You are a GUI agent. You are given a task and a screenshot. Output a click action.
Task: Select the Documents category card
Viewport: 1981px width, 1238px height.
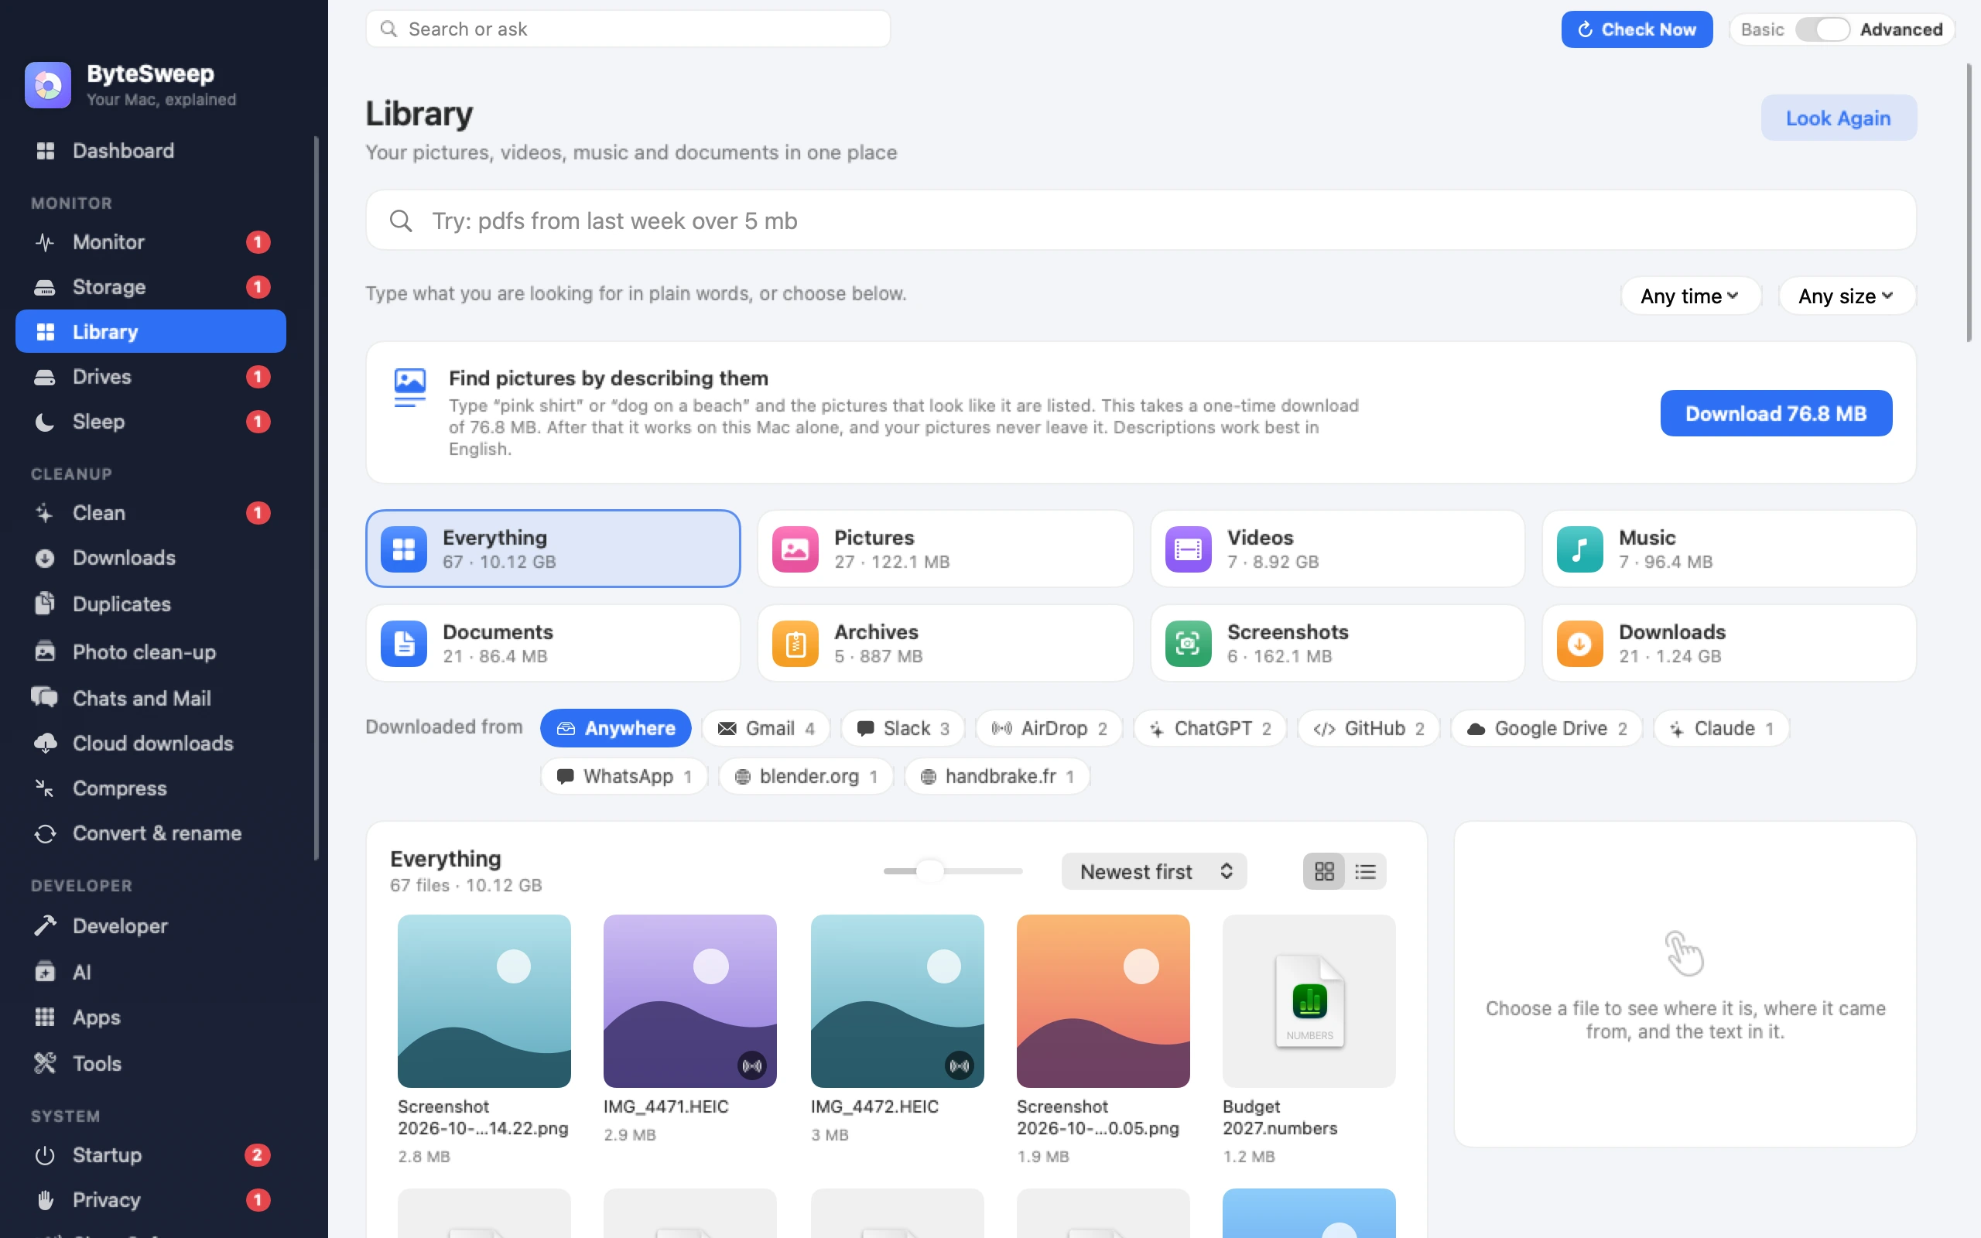[x=553, y=643]
